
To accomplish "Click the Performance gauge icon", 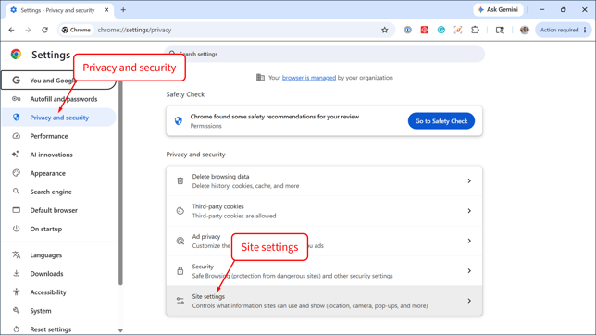I will 16,136.
